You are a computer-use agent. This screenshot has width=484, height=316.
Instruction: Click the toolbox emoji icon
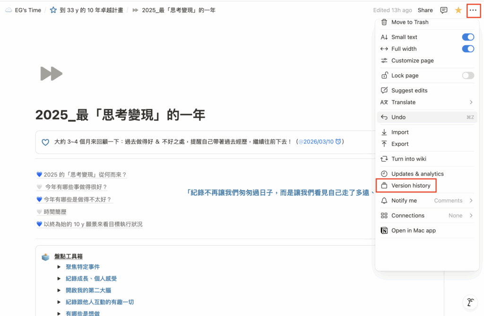[x=45, y=257]
